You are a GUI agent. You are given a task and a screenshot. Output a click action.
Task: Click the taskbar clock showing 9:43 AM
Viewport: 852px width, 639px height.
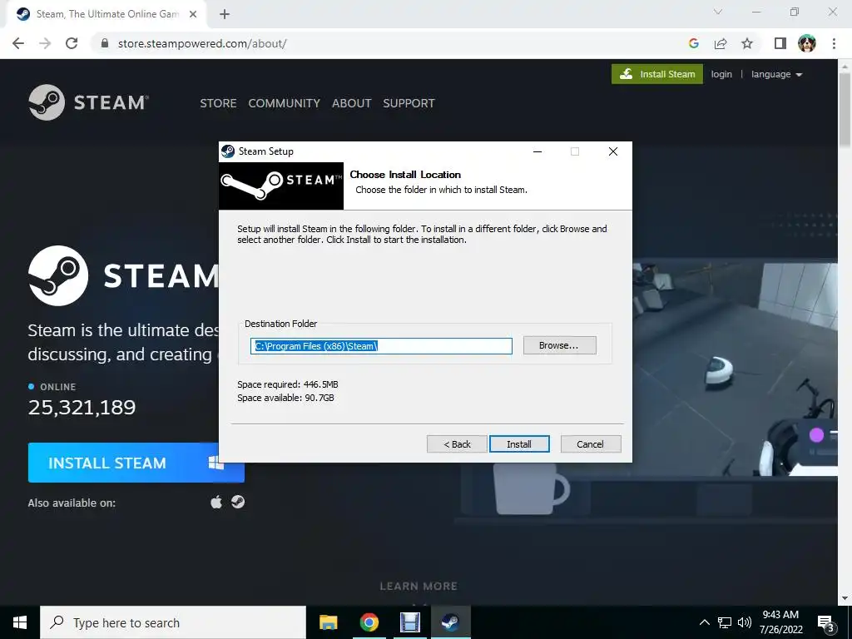click(780, 622)
